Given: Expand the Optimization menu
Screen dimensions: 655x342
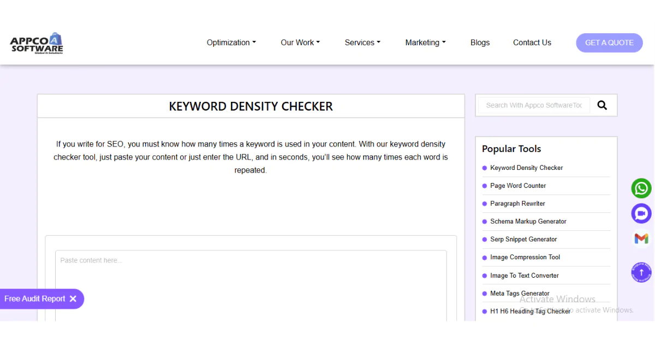Looking at the screenshot, I should coord(231,42).
